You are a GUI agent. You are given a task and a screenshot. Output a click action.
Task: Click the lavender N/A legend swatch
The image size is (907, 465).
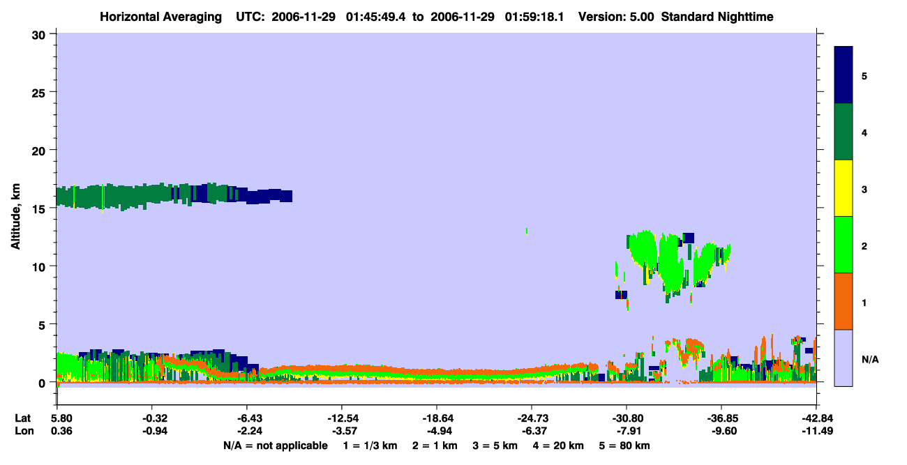click(x=844, y=357)
